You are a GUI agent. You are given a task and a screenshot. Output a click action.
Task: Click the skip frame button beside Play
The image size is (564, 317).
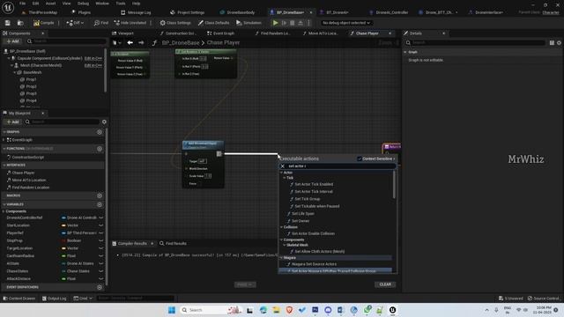(x=284, y=23)
